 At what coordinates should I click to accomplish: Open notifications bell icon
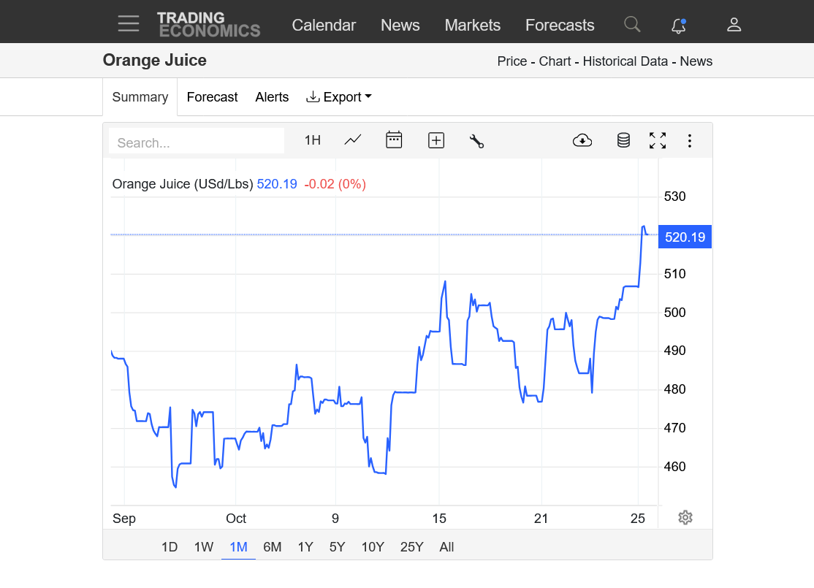click(678, 26)
